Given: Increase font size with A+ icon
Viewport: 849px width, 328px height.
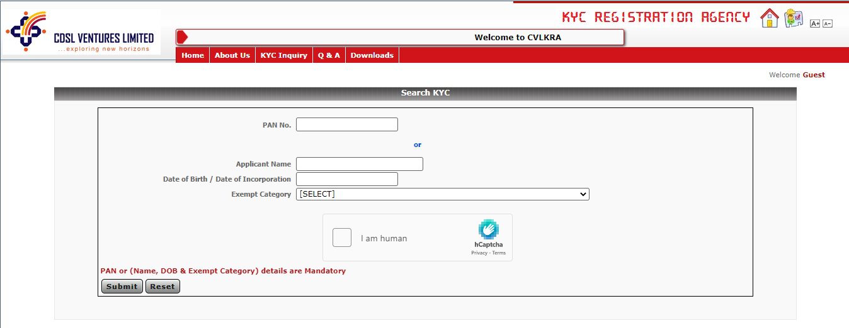Looking at the screenshot, I should (815, 23).
